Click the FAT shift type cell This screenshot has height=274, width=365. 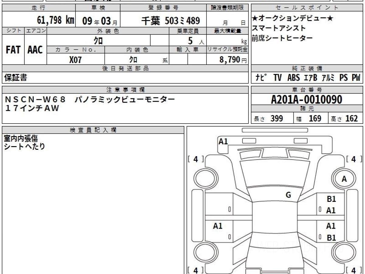point(13,50)
